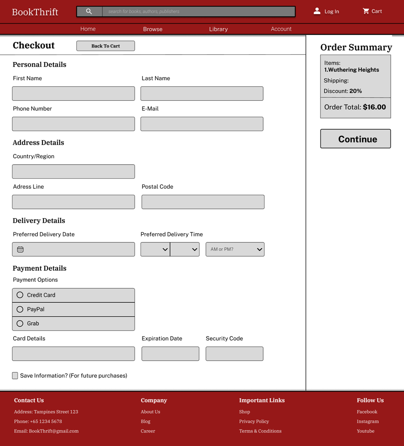The width and height of the screenshot is (404, 446).
Task: Open the second delivery time dropdown
Action: pyautogui.click(x=185, y=249)
